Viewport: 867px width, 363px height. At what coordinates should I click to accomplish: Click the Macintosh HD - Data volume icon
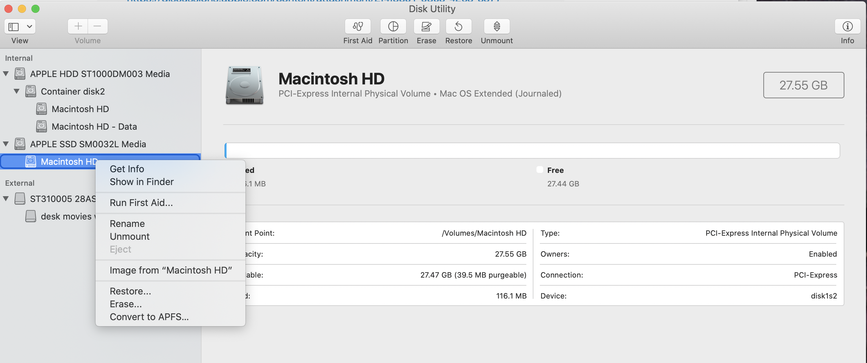[x=42, y=126]
